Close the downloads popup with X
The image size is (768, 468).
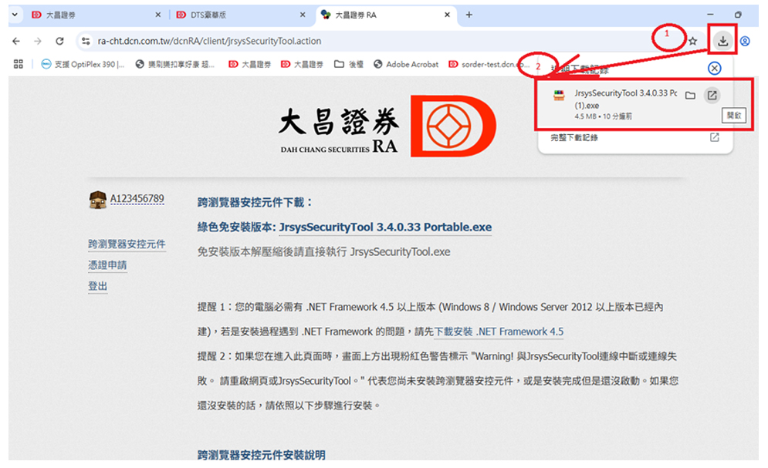[x=715, y=68]
